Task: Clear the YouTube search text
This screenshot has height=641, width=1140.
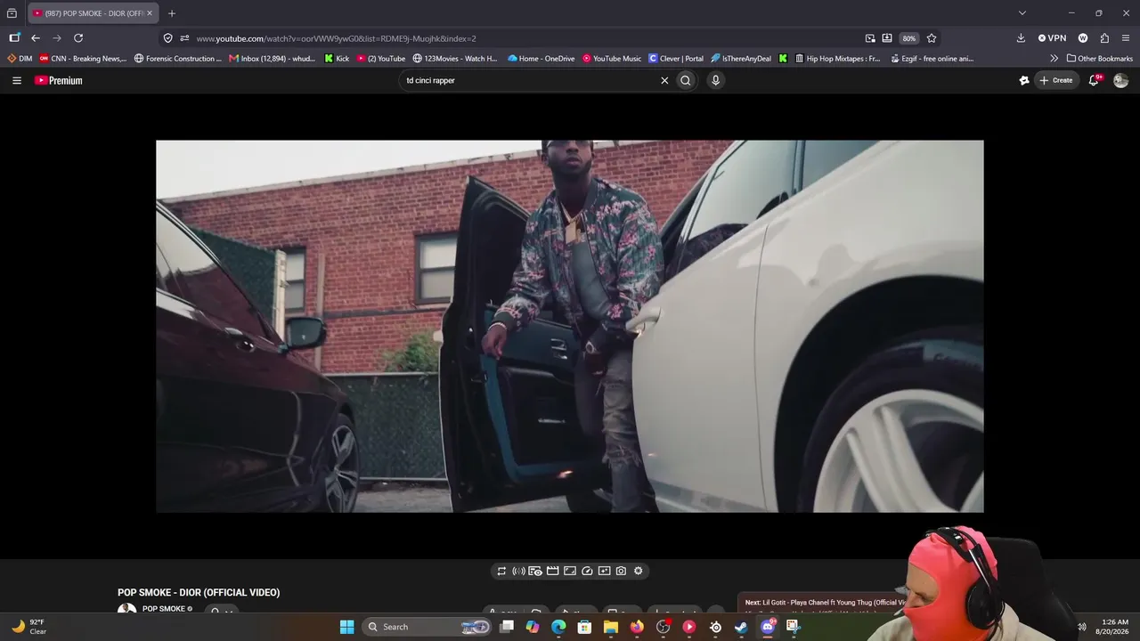Action: click(x=664, y=80)
